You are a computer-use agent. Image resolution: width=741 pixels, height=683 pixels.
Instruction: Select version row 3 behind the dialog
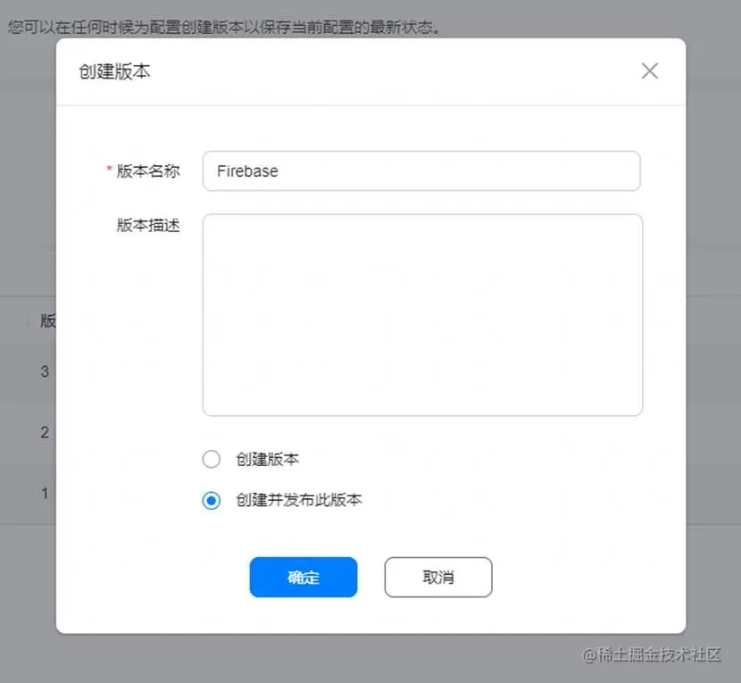(45, 371)
